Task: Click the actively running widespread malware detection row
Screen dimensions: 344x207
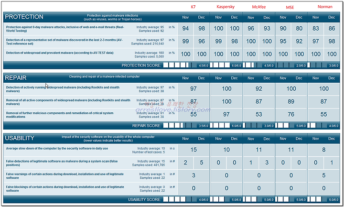Action: coord(63,89)
